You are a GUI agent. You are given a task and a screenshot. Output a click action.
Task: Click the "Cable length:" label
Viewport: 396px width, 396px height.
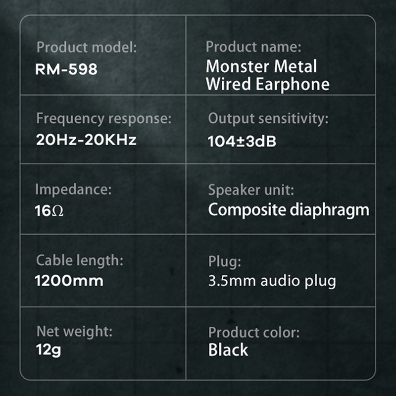[x=80, y=260]
